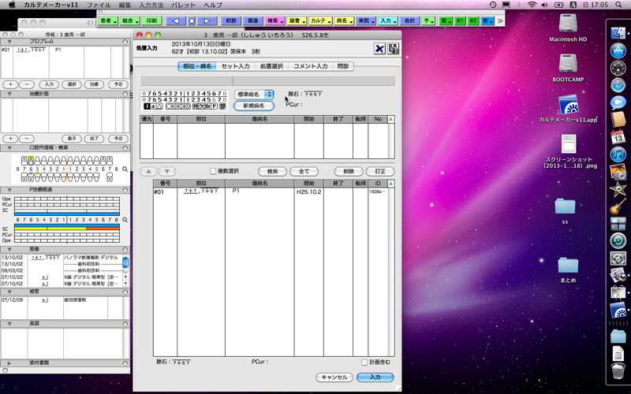This screenshot has width=631, height=394.
Task: Click the save disk icon in dialog header
Action: coord(393,49)
